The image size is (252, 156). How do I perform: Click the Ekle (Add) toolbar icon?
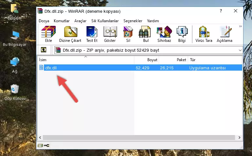48,34
